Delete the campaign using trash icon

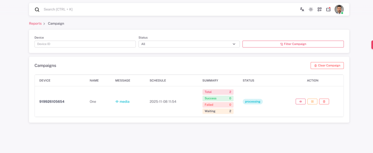[324, 101]
